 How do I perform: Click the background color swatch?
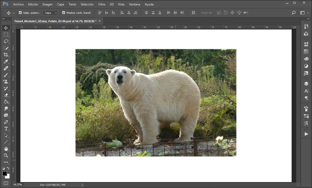click(x=8, y=177)
